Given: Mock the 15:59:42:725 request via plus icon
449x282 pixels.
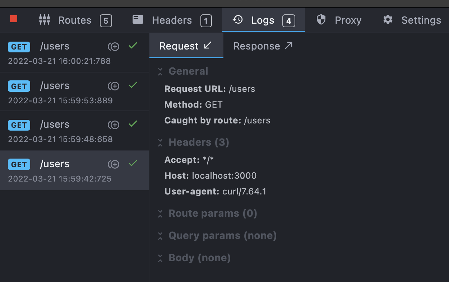Looking at the screenshot, I should coord(114,164).
